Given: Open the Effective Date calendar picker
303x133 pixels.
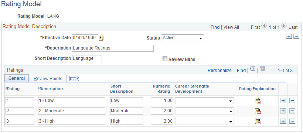Looking at the screenshot, I should click(x=102, y=38).
